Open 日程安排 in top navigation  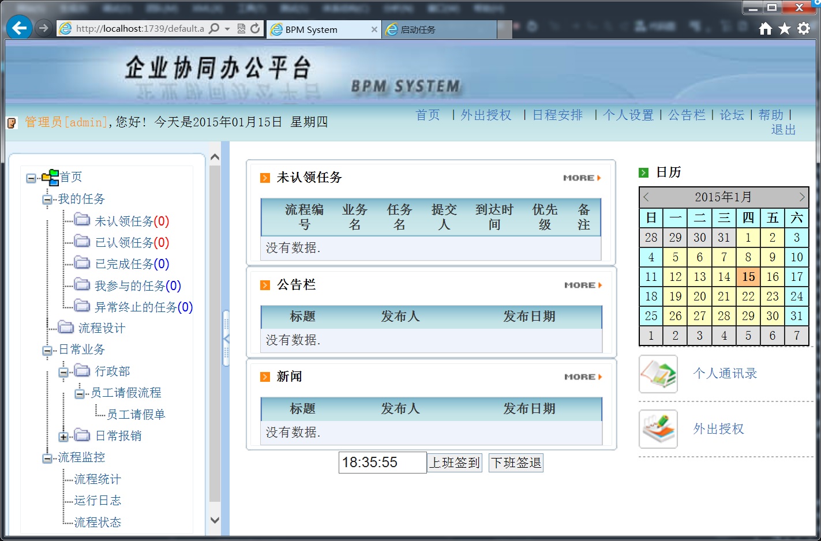[x=557, y=115]
